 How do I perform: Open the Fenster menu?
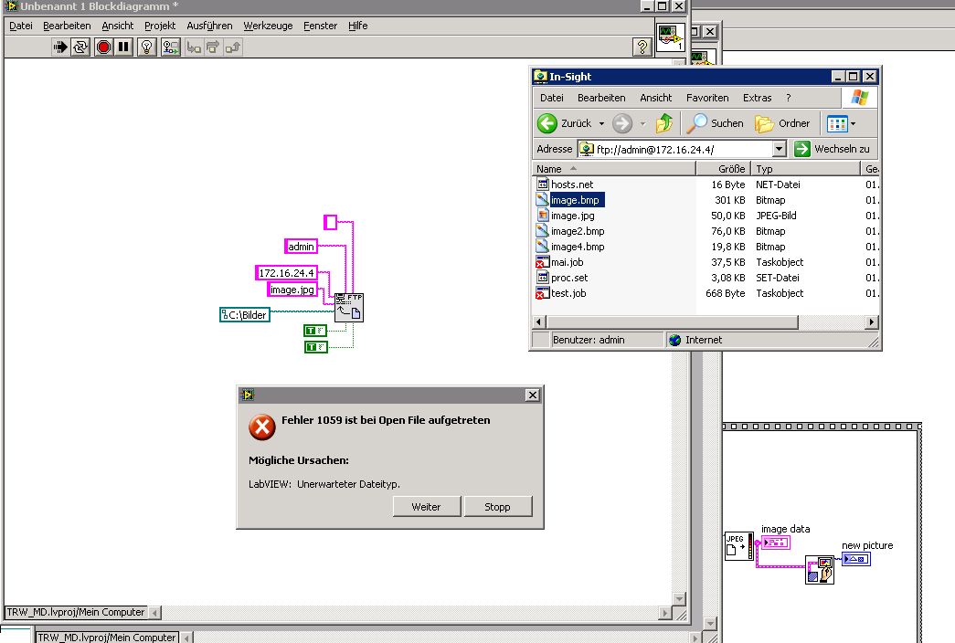click(321, 26)
